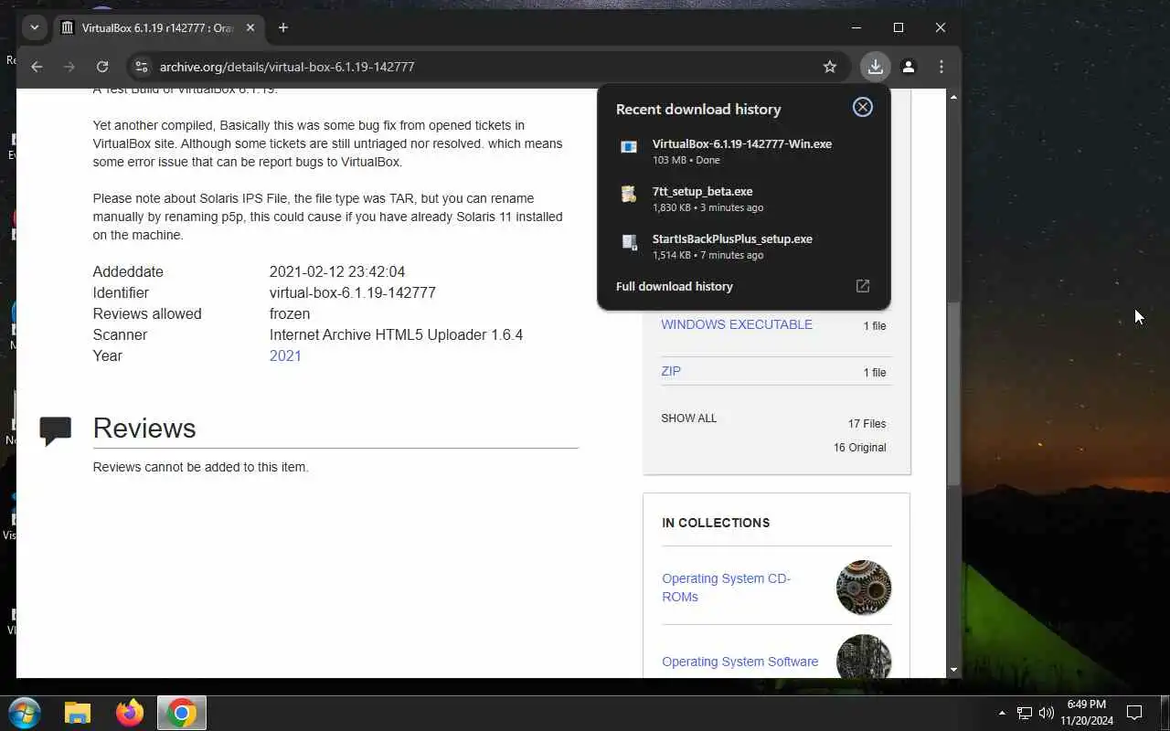Open File Explorer from the taskbar
The image size is (1170, 731).
click(78, 713)
